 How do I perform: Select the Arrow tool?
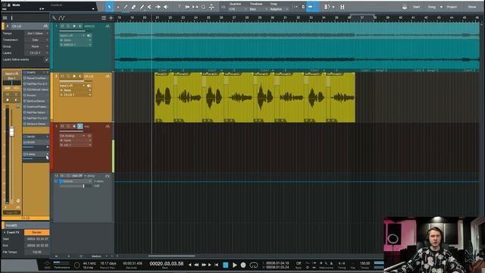(109, 7)
